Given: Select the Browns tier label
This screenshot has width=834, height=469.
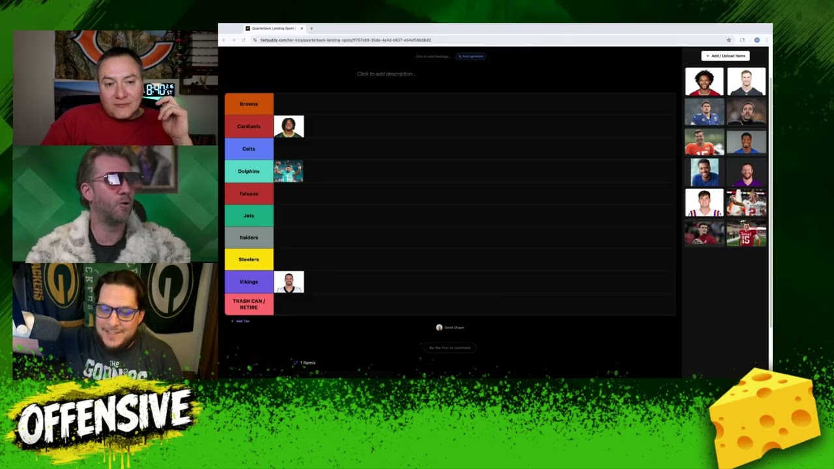Looking at the screenshot, I should [249, 104].
